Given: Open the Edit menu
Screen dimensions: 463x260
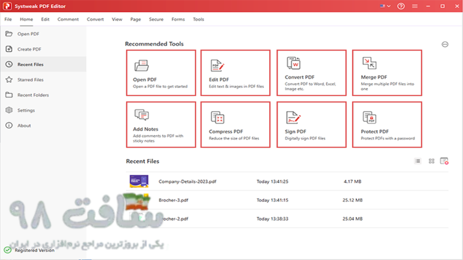Looking at the screenshot, I should click(45, 19).
